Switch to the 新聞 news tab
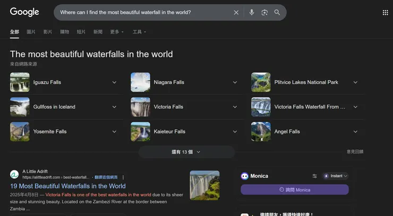Viewport: 393px width, 216px height. point(98,32)
